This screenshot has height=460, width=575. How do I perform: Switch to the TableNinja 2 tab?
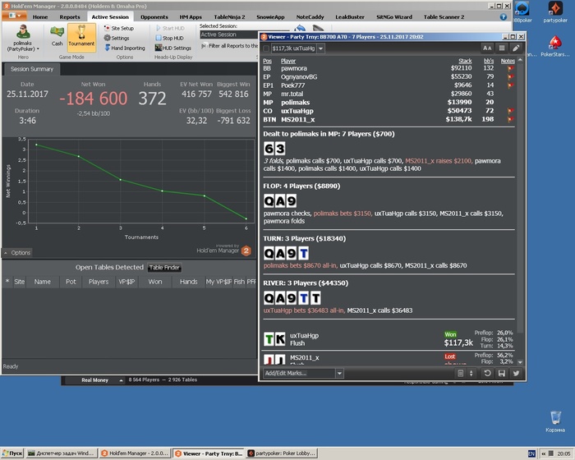pos(229,17)
